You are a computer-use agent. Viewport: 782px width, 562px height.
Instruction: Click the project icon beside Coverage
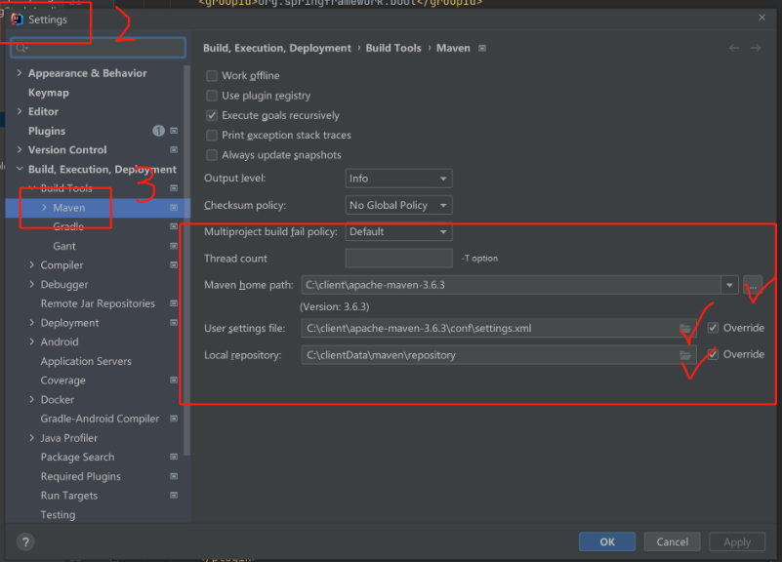point(174,381)
